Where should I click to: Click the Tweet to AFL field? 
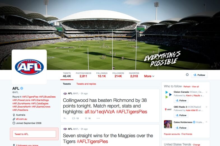click(x=34, y=134)
